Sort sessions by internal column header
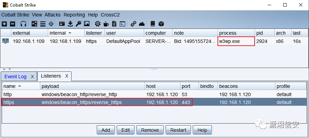 66,33
